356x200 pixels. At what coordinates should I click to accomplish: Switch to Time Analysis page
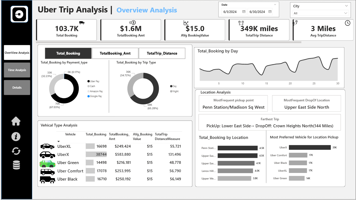coord(17,70)
